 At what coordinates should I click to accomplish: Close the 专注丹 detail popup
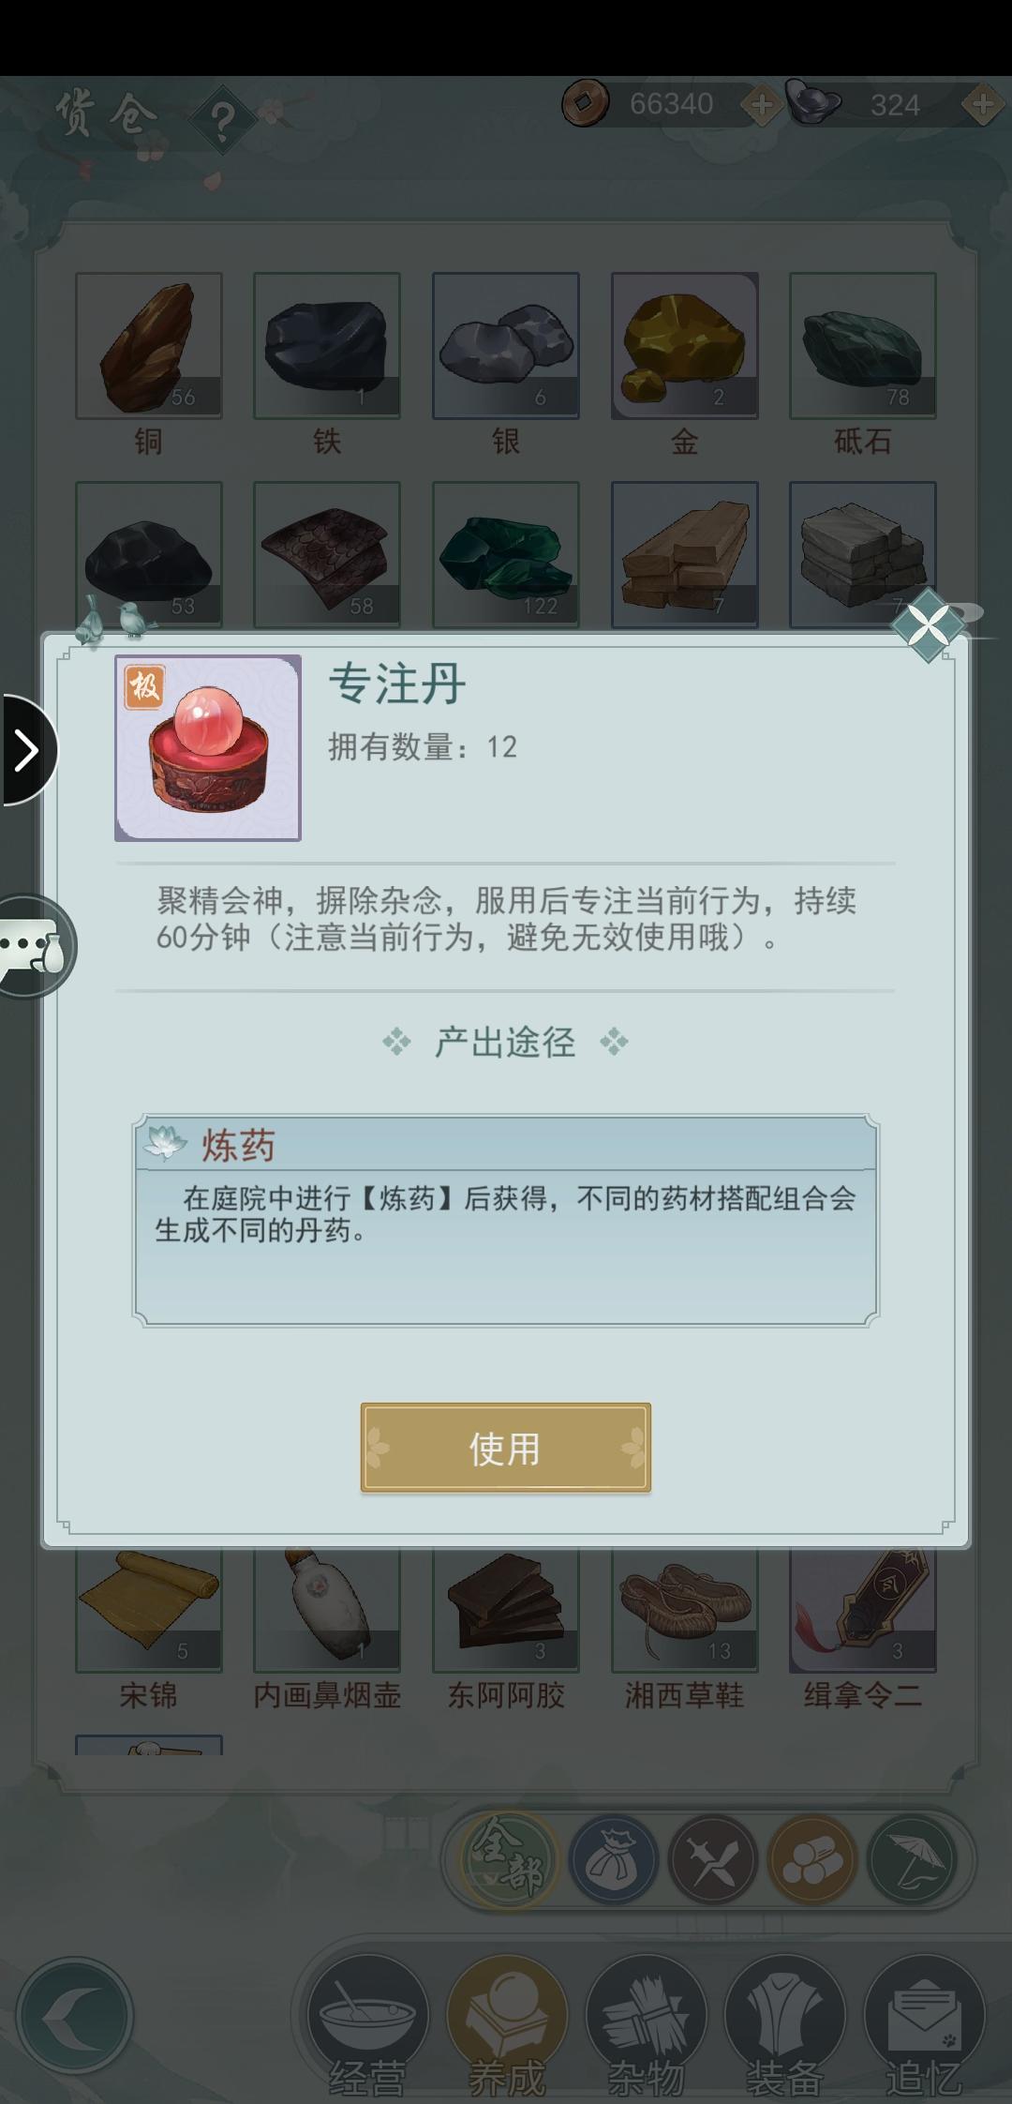pos(928,625)
